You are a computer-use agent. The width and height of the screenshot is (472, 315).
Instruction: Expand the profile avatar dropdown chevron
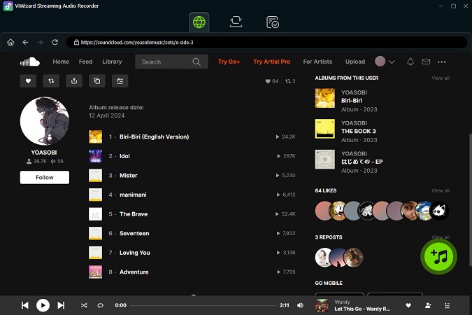392,62
